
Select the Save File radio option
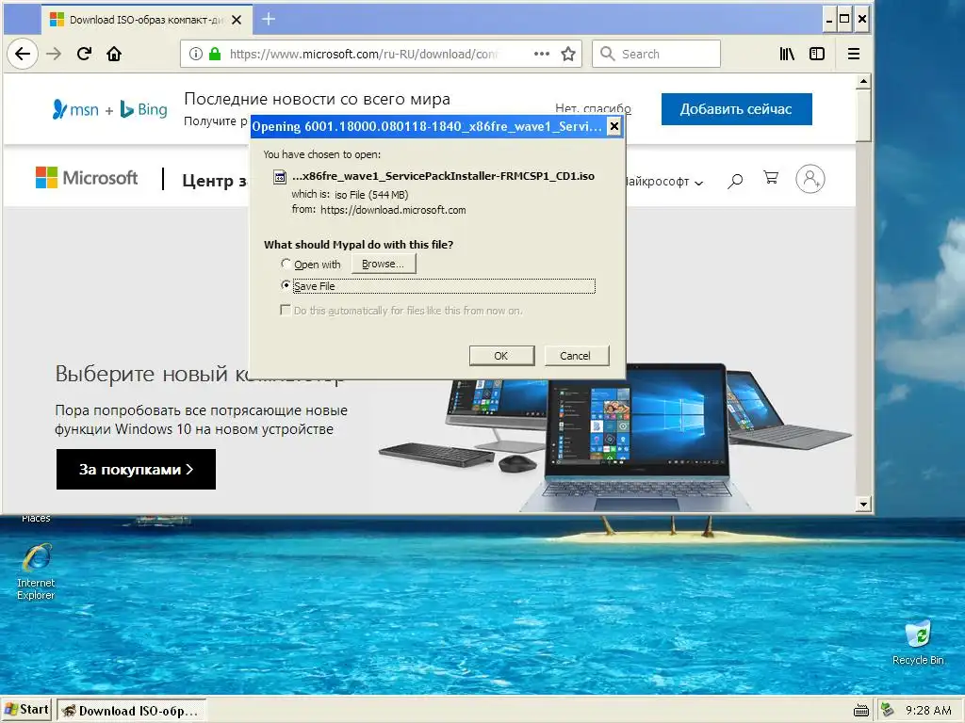pyautogui.click(x=286, y=285)
